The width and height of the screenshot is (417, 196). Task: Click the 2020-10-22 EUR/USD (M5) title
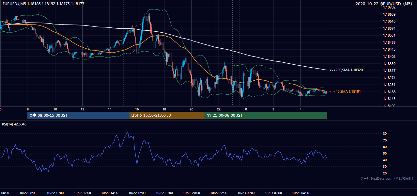point(384,4)
